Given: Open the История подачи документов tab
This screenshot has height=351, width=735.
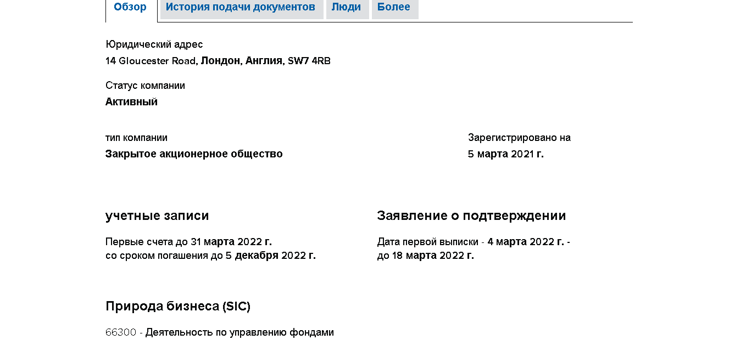Looking at the screenshot, I should pos(241,8).
